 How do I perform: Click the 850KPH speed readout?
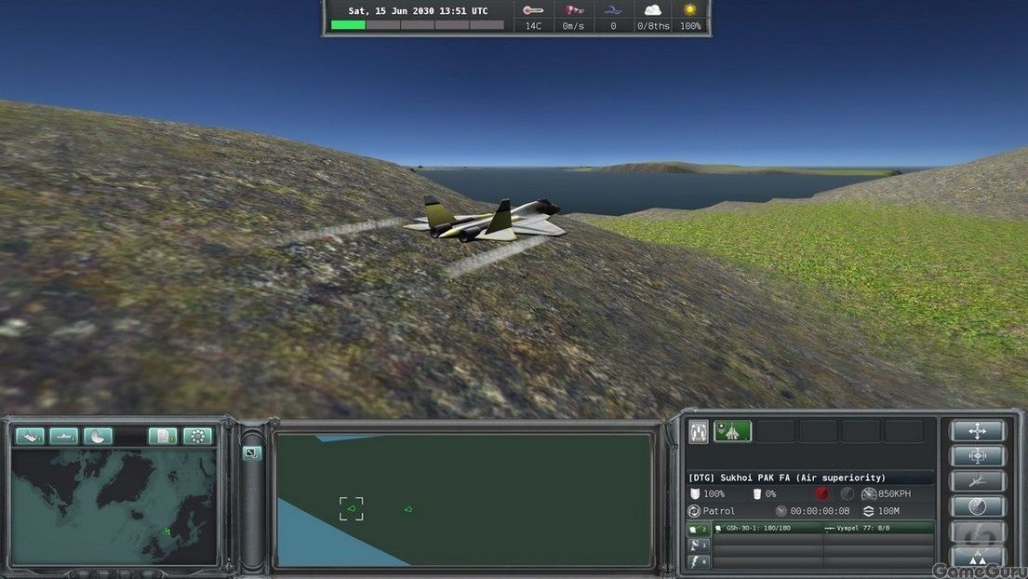[894, 493]
